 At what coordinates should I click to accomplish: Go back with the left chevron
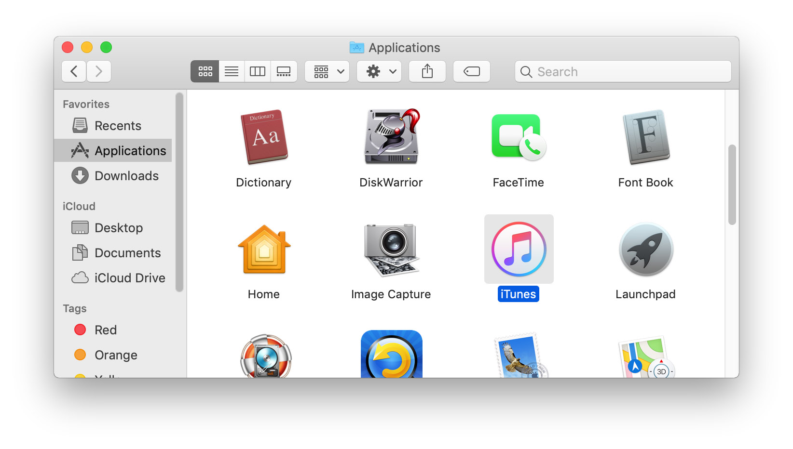(x=74, y=71)
